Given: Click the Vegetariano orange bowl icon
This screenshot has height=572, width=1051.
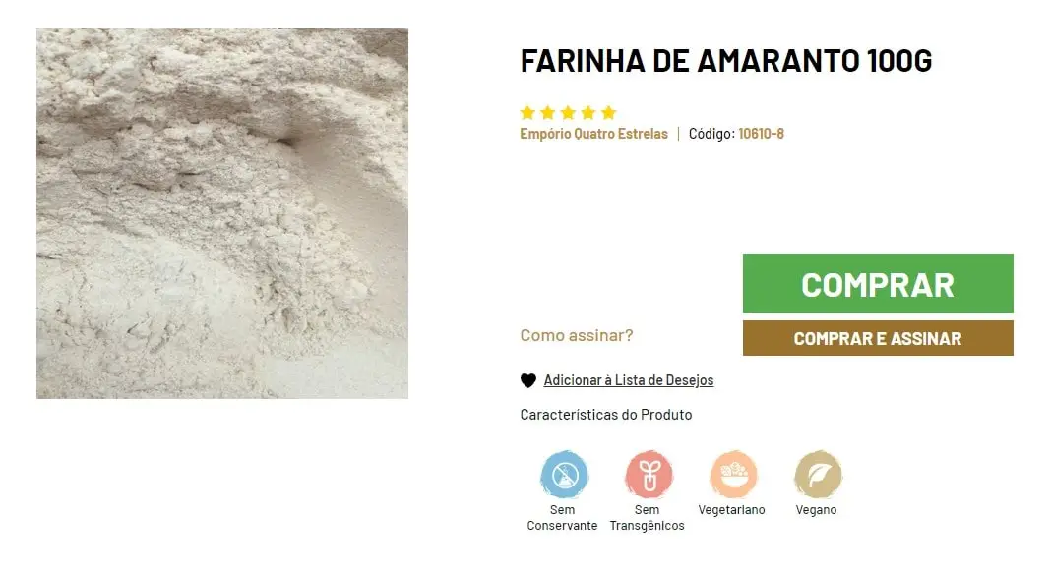Looking at the screenshot, I should [x=733, y=475].
